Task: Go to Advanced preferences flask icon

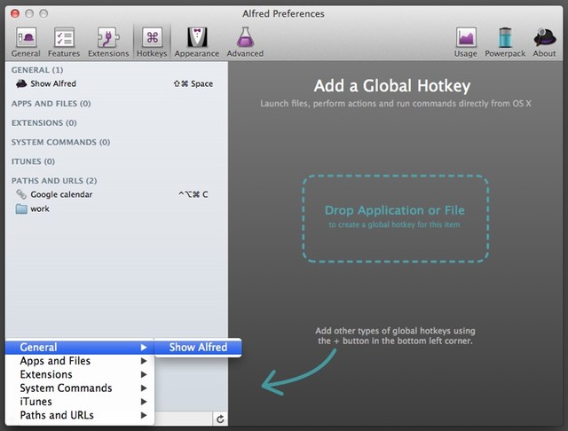Action: (244, 40)
